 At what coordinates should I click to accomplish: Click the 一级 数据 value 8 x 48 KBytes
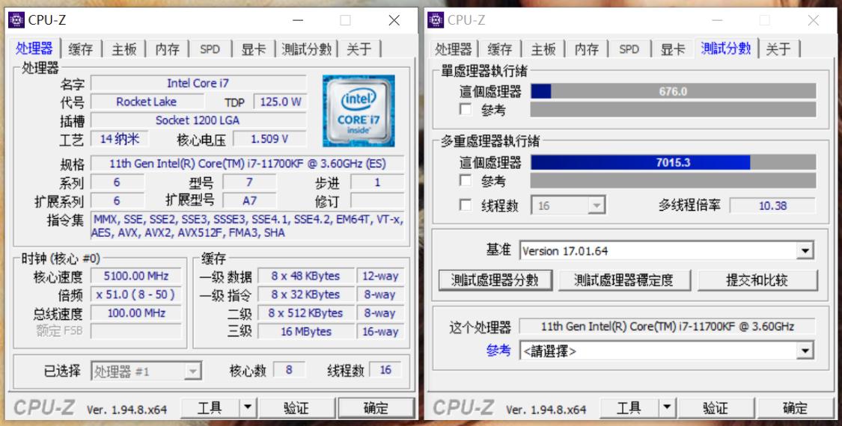pyautogui.click(x=306, y=276)
